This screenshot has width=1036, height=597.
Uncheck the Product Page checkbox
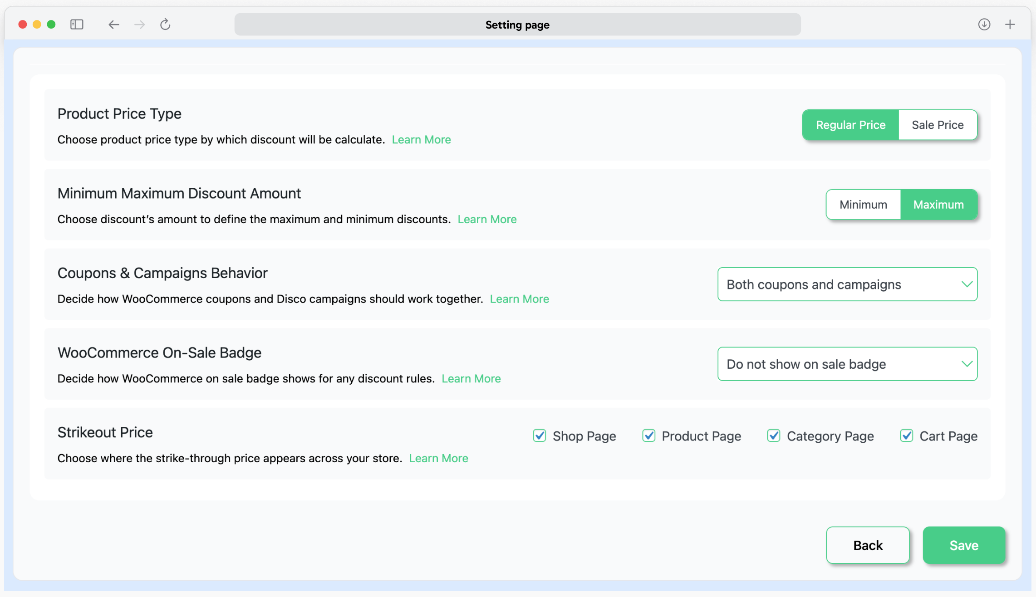coord(648,436)
